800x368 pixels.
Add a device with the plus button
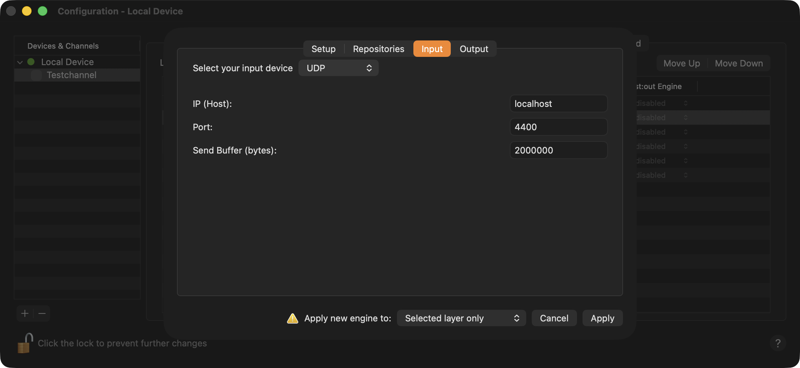click(25, 314)
